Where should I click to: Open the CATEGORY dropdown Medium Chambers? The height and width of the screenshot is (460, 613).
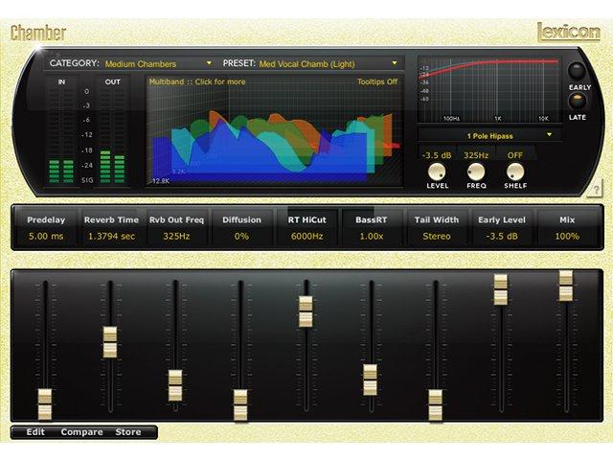153,64
